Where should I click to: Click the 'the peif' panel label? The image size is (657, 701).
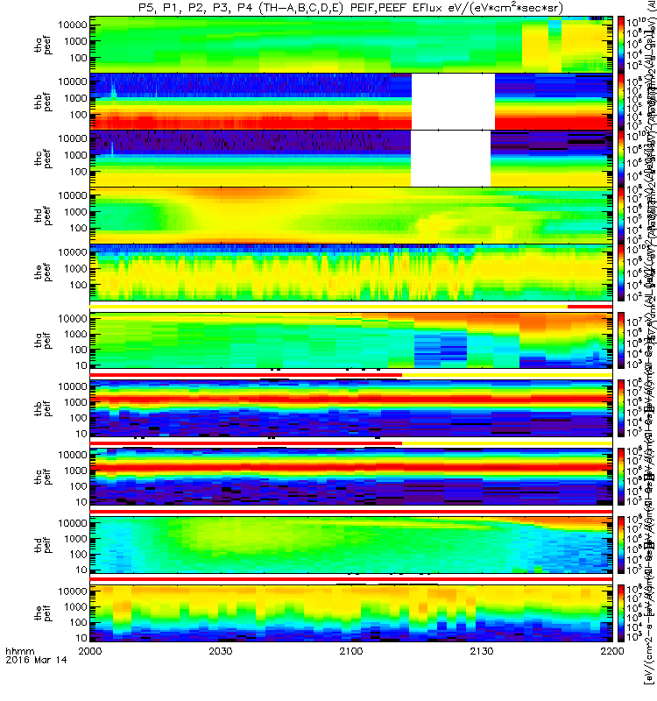pos(43,612)
